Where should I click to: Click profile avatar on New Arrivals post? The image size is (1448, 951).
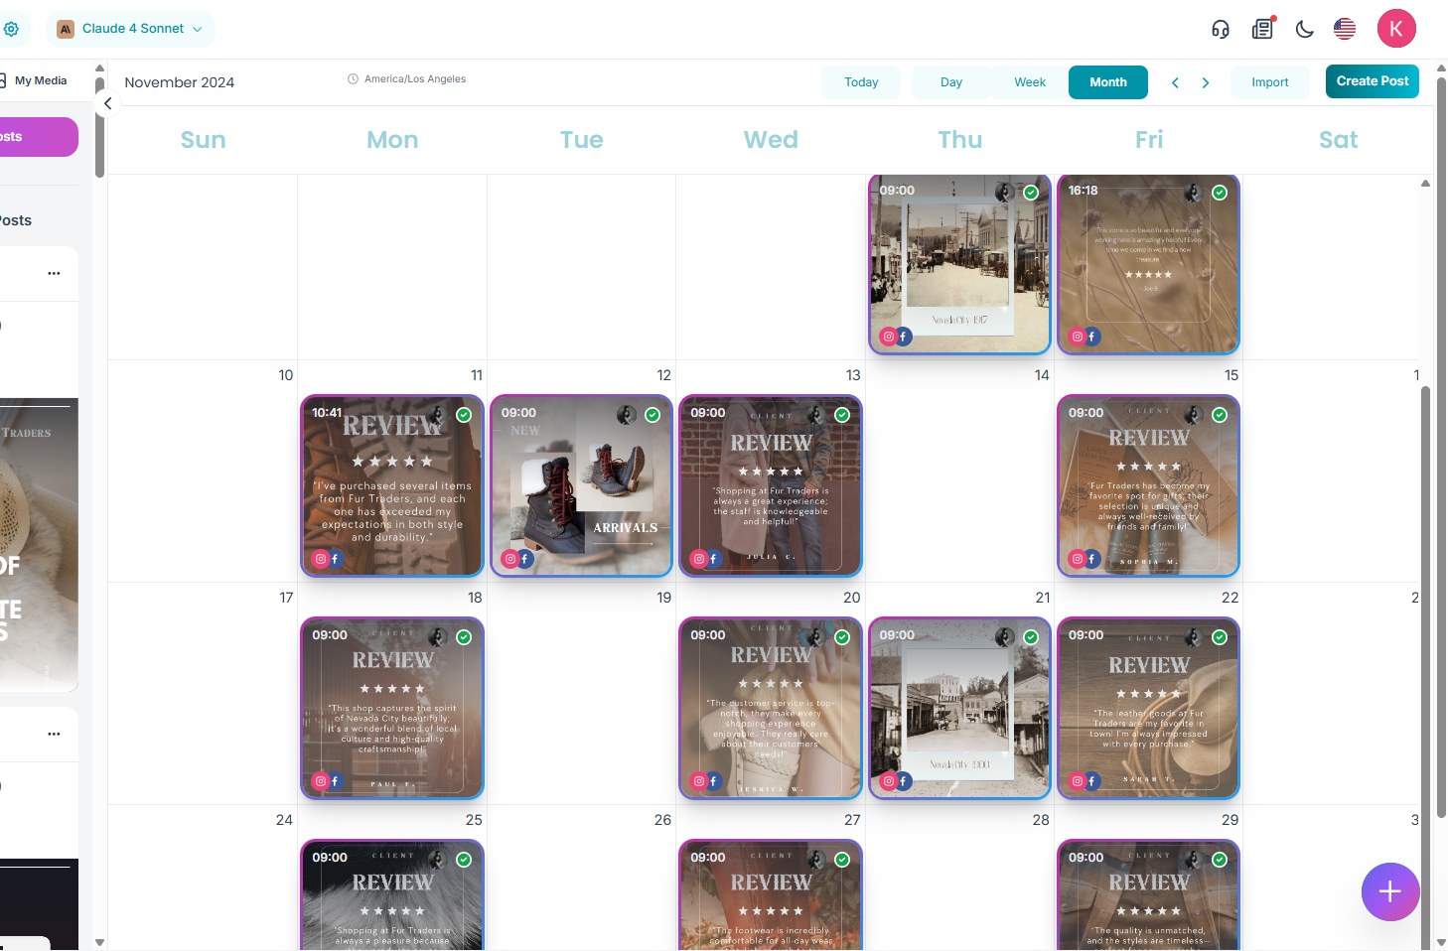[x=626, y=414]
